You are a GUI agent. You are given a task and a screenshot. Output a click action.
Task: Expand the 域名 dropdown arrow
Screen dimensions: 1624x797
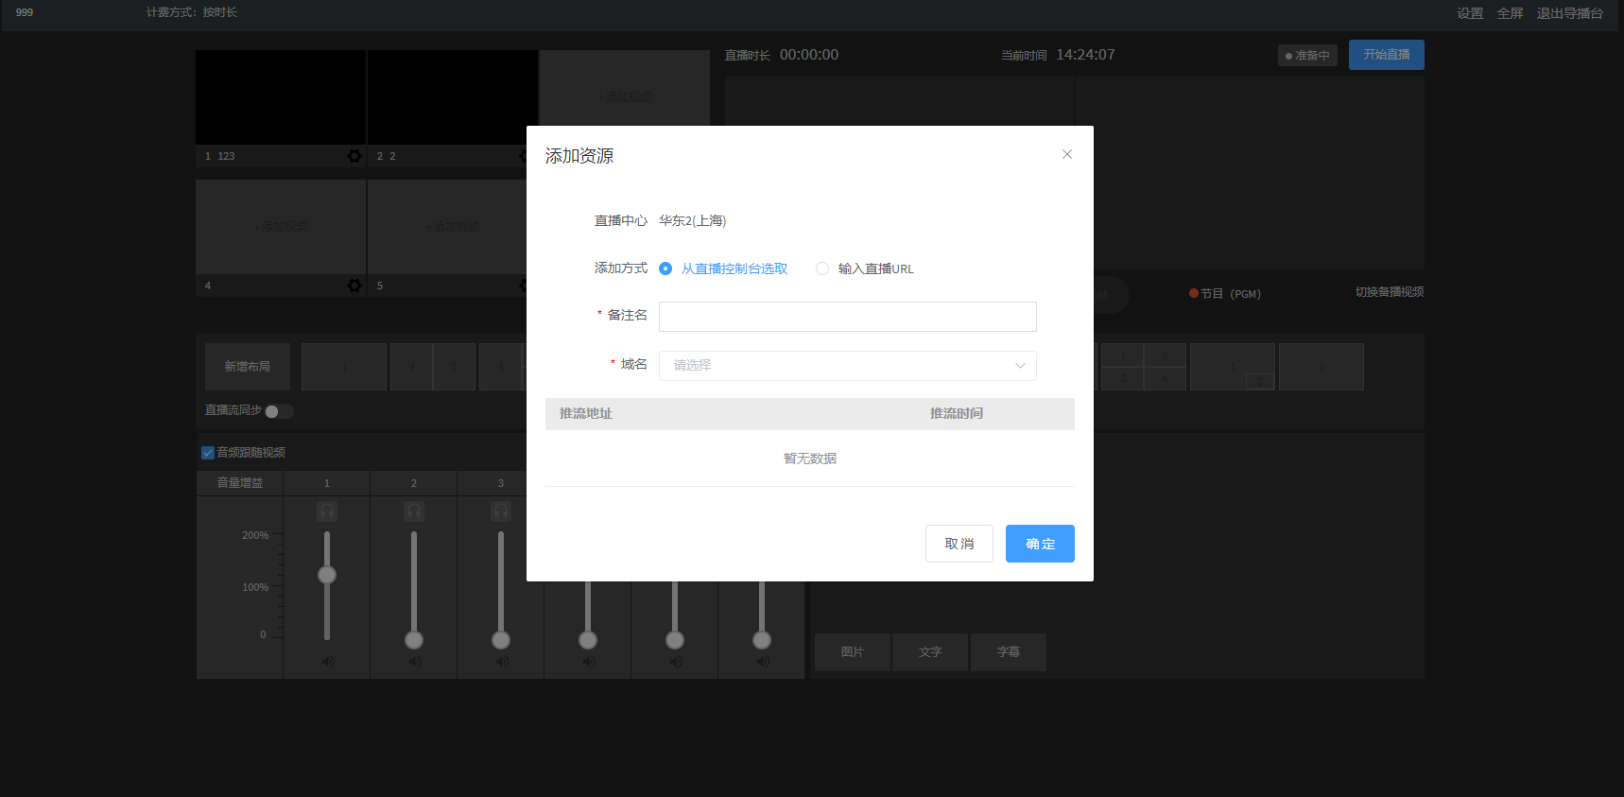pyautogui.click(x=1020, y=366)
